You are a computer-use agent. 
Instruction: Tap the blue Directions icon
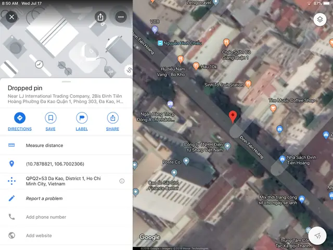coord(20,118)
